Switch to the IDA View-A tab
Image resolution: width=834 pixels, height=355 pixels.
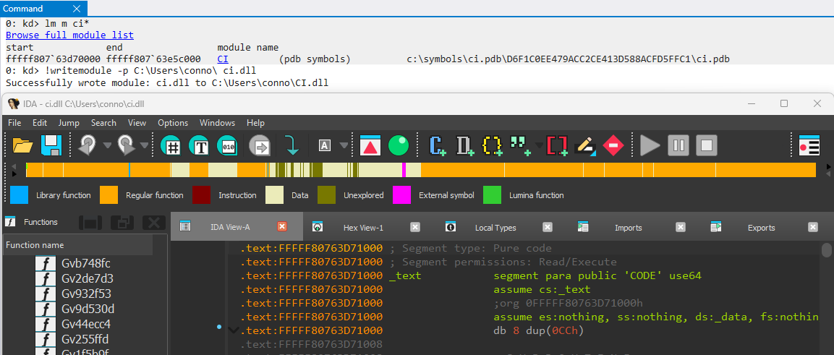[x=237, y=227]
